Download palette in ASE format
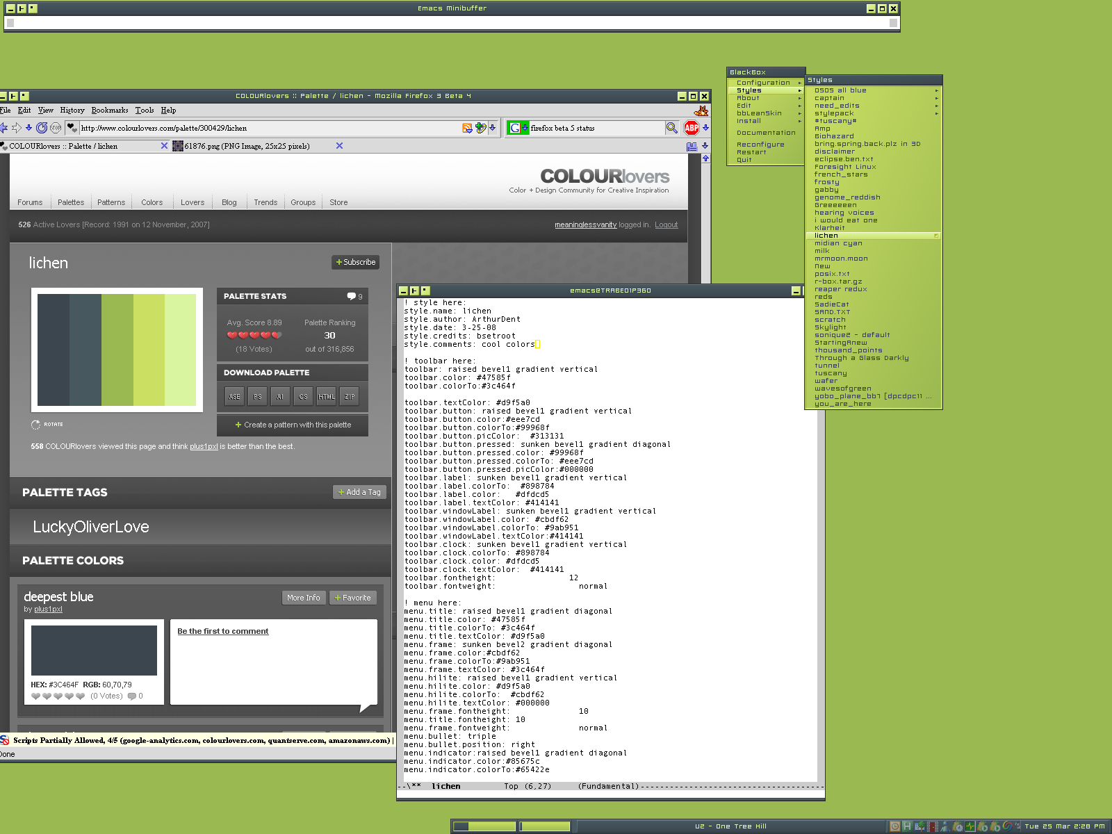The image size is (1112, 834). 235,397
